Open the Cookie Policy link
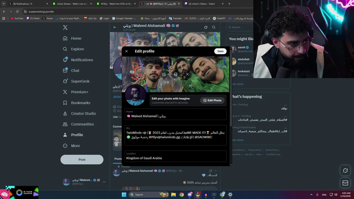This screenshot has height=199, width=354. point(272,150)
